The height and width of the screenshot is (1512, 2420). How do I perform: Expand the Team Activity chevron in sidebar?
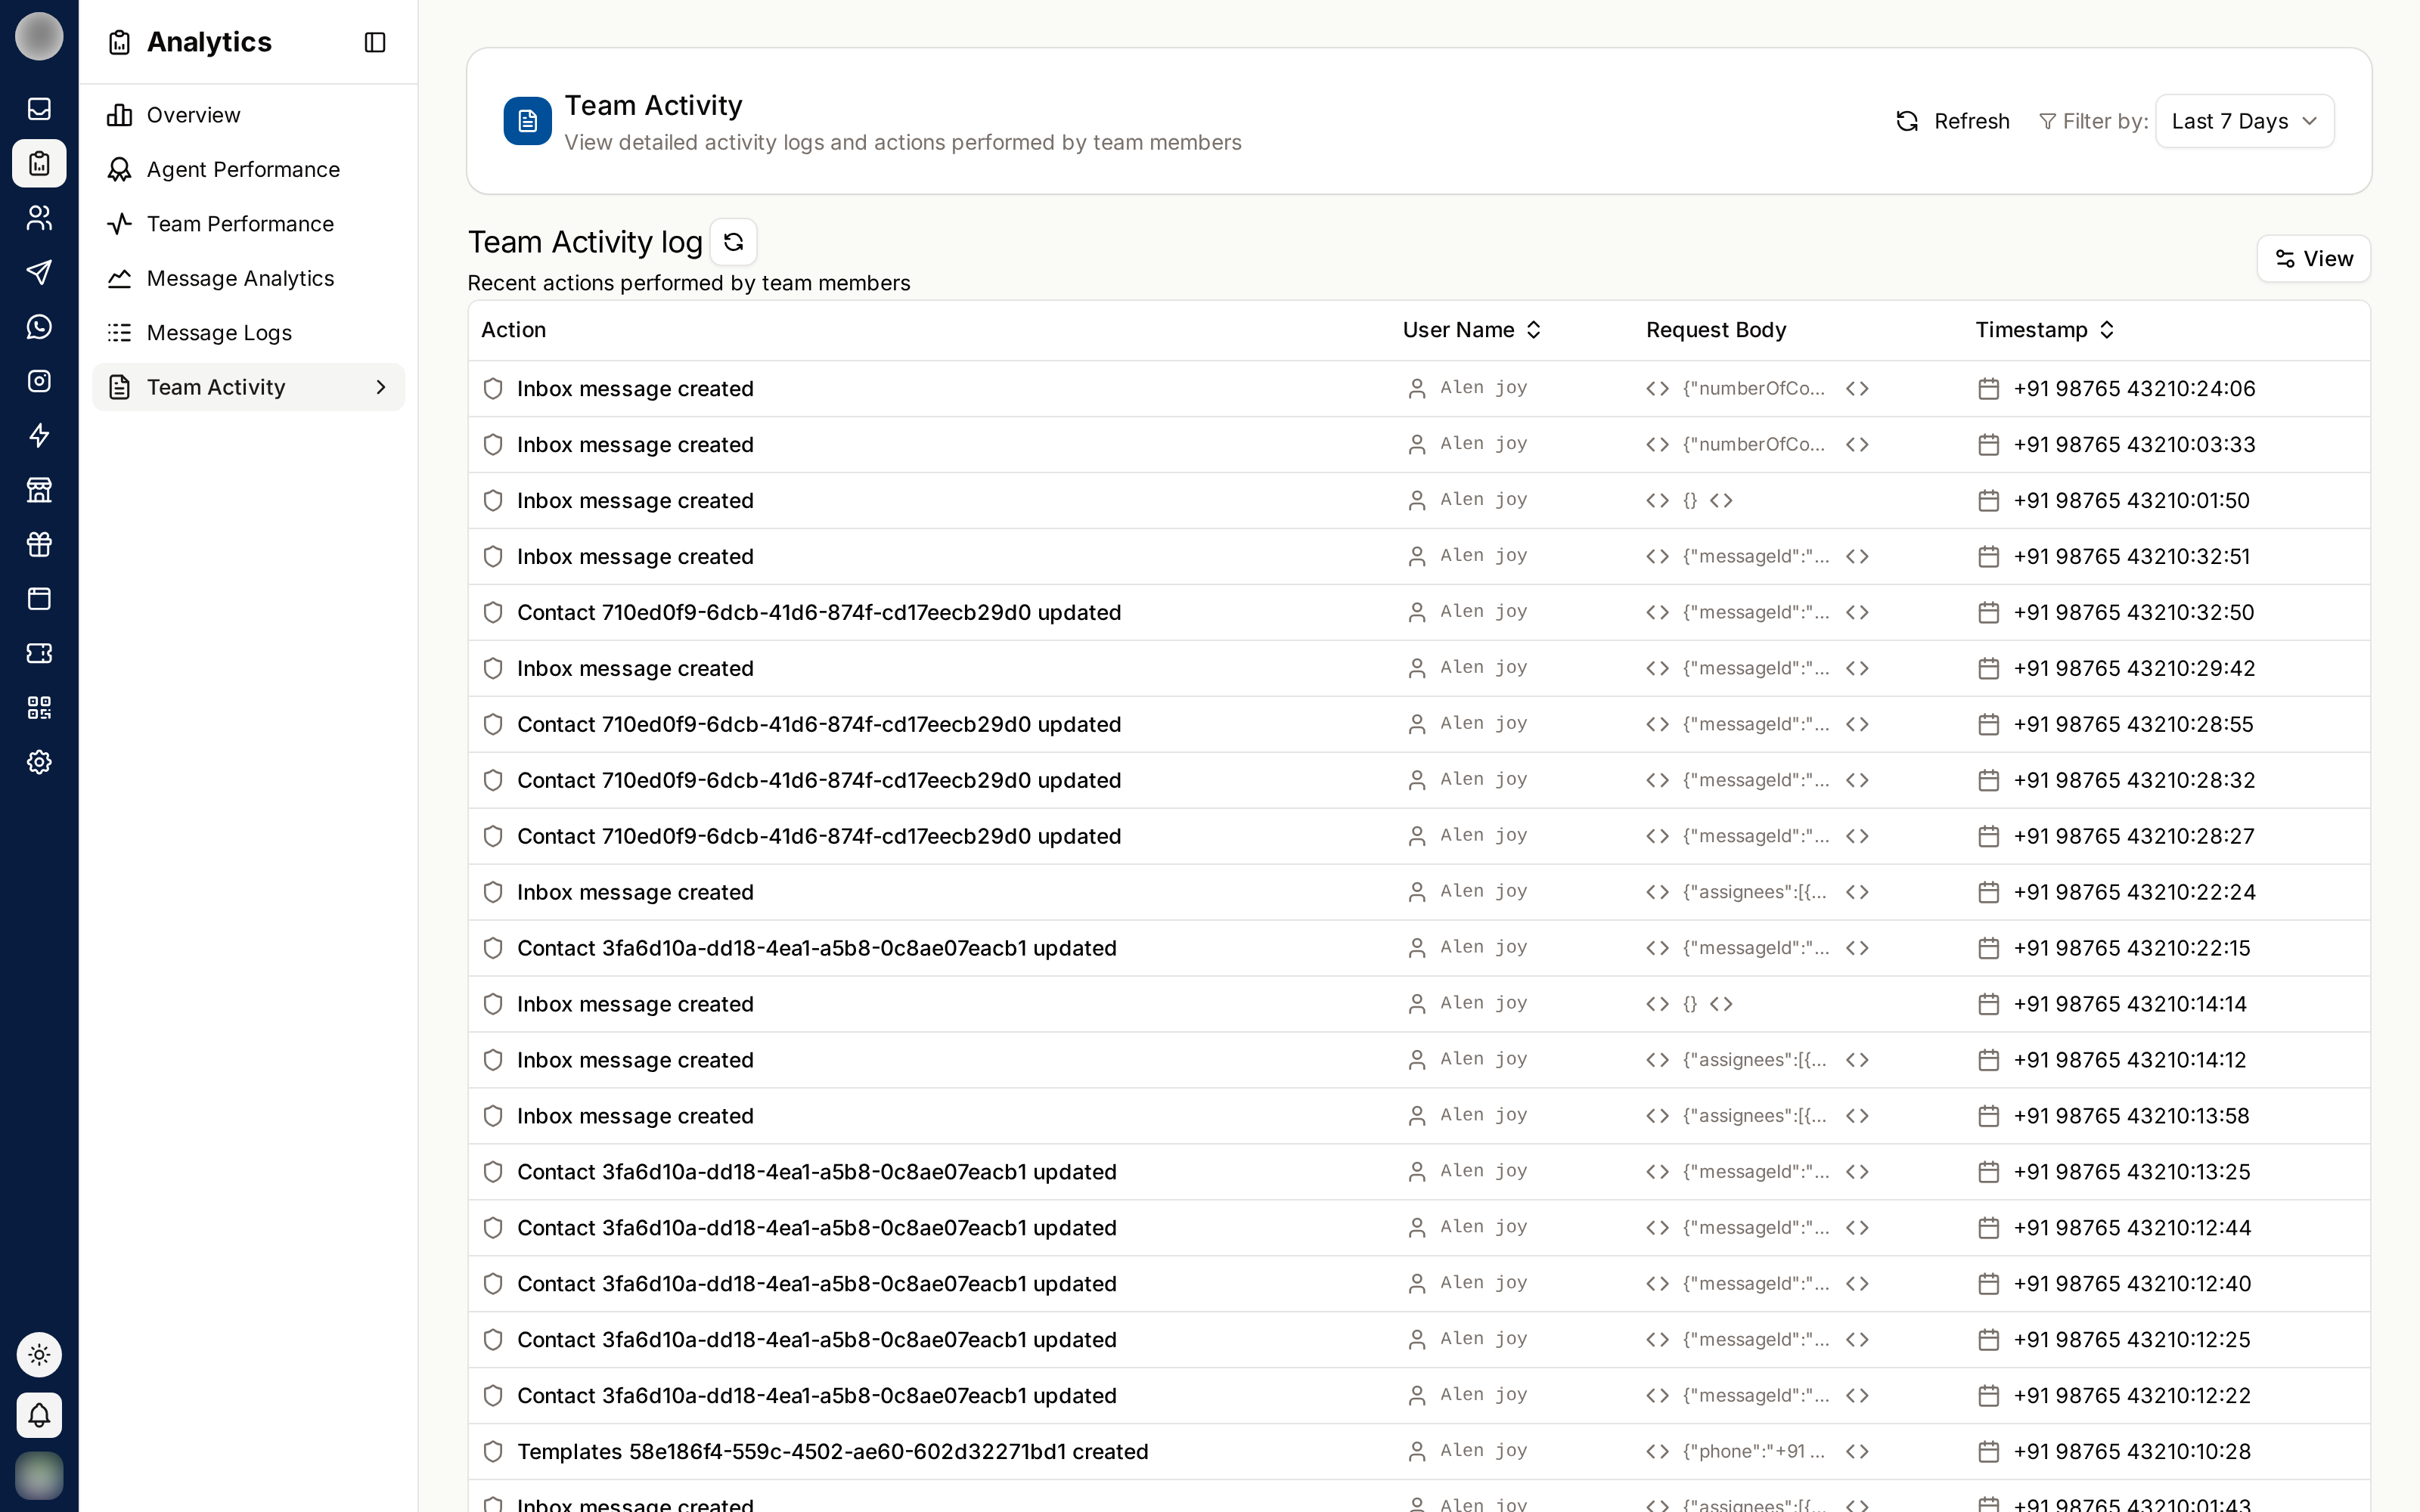tap(381, 387)
